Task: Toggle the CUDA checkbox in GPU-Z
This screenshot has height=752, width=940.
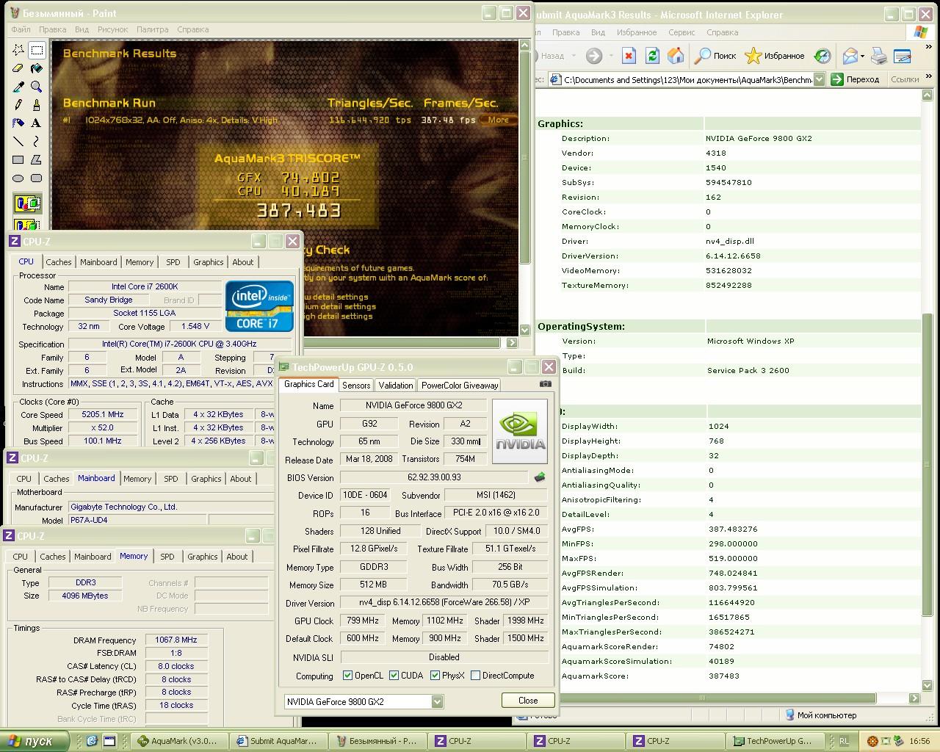Action: click(x=394, y=676)
